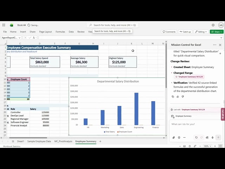The height and width of the screenshot is (169, 225).
Task: Open the Home ribbon tab
Action: tap(13, 32)
